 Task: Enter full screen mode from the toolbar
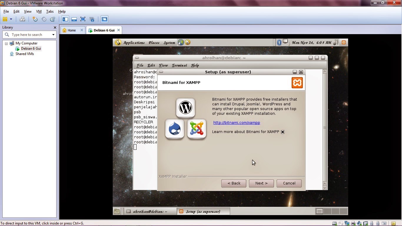83,19
